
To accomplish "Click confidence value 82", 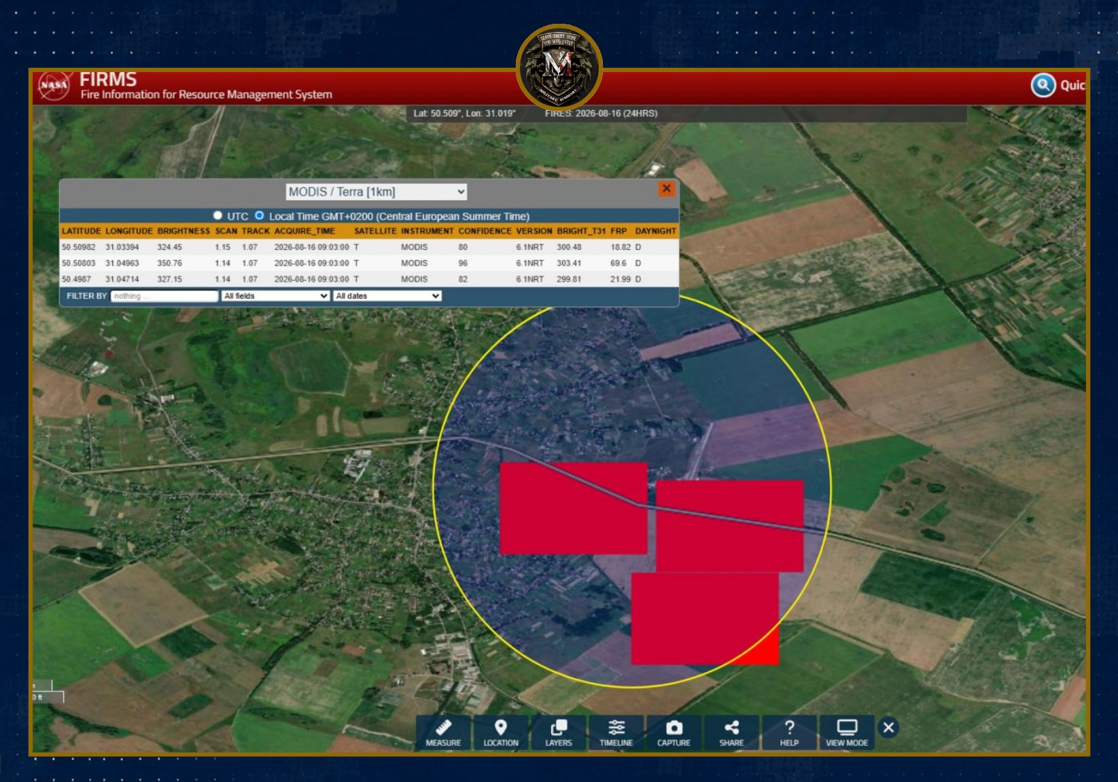I will point(463,279).
